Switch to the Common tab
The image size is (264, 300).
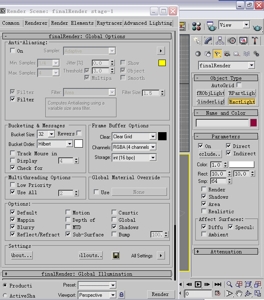tap(11, 23)
